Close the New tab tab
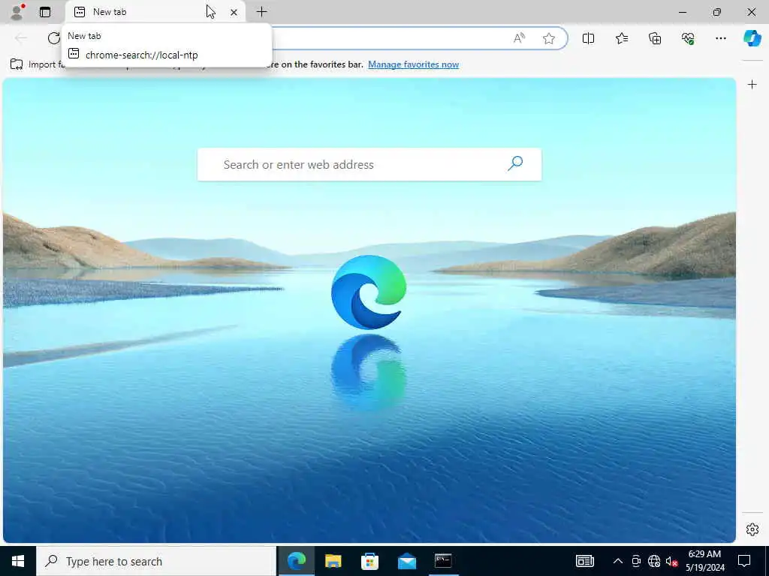This screenshot has height=576, width=769. point(234,12)
